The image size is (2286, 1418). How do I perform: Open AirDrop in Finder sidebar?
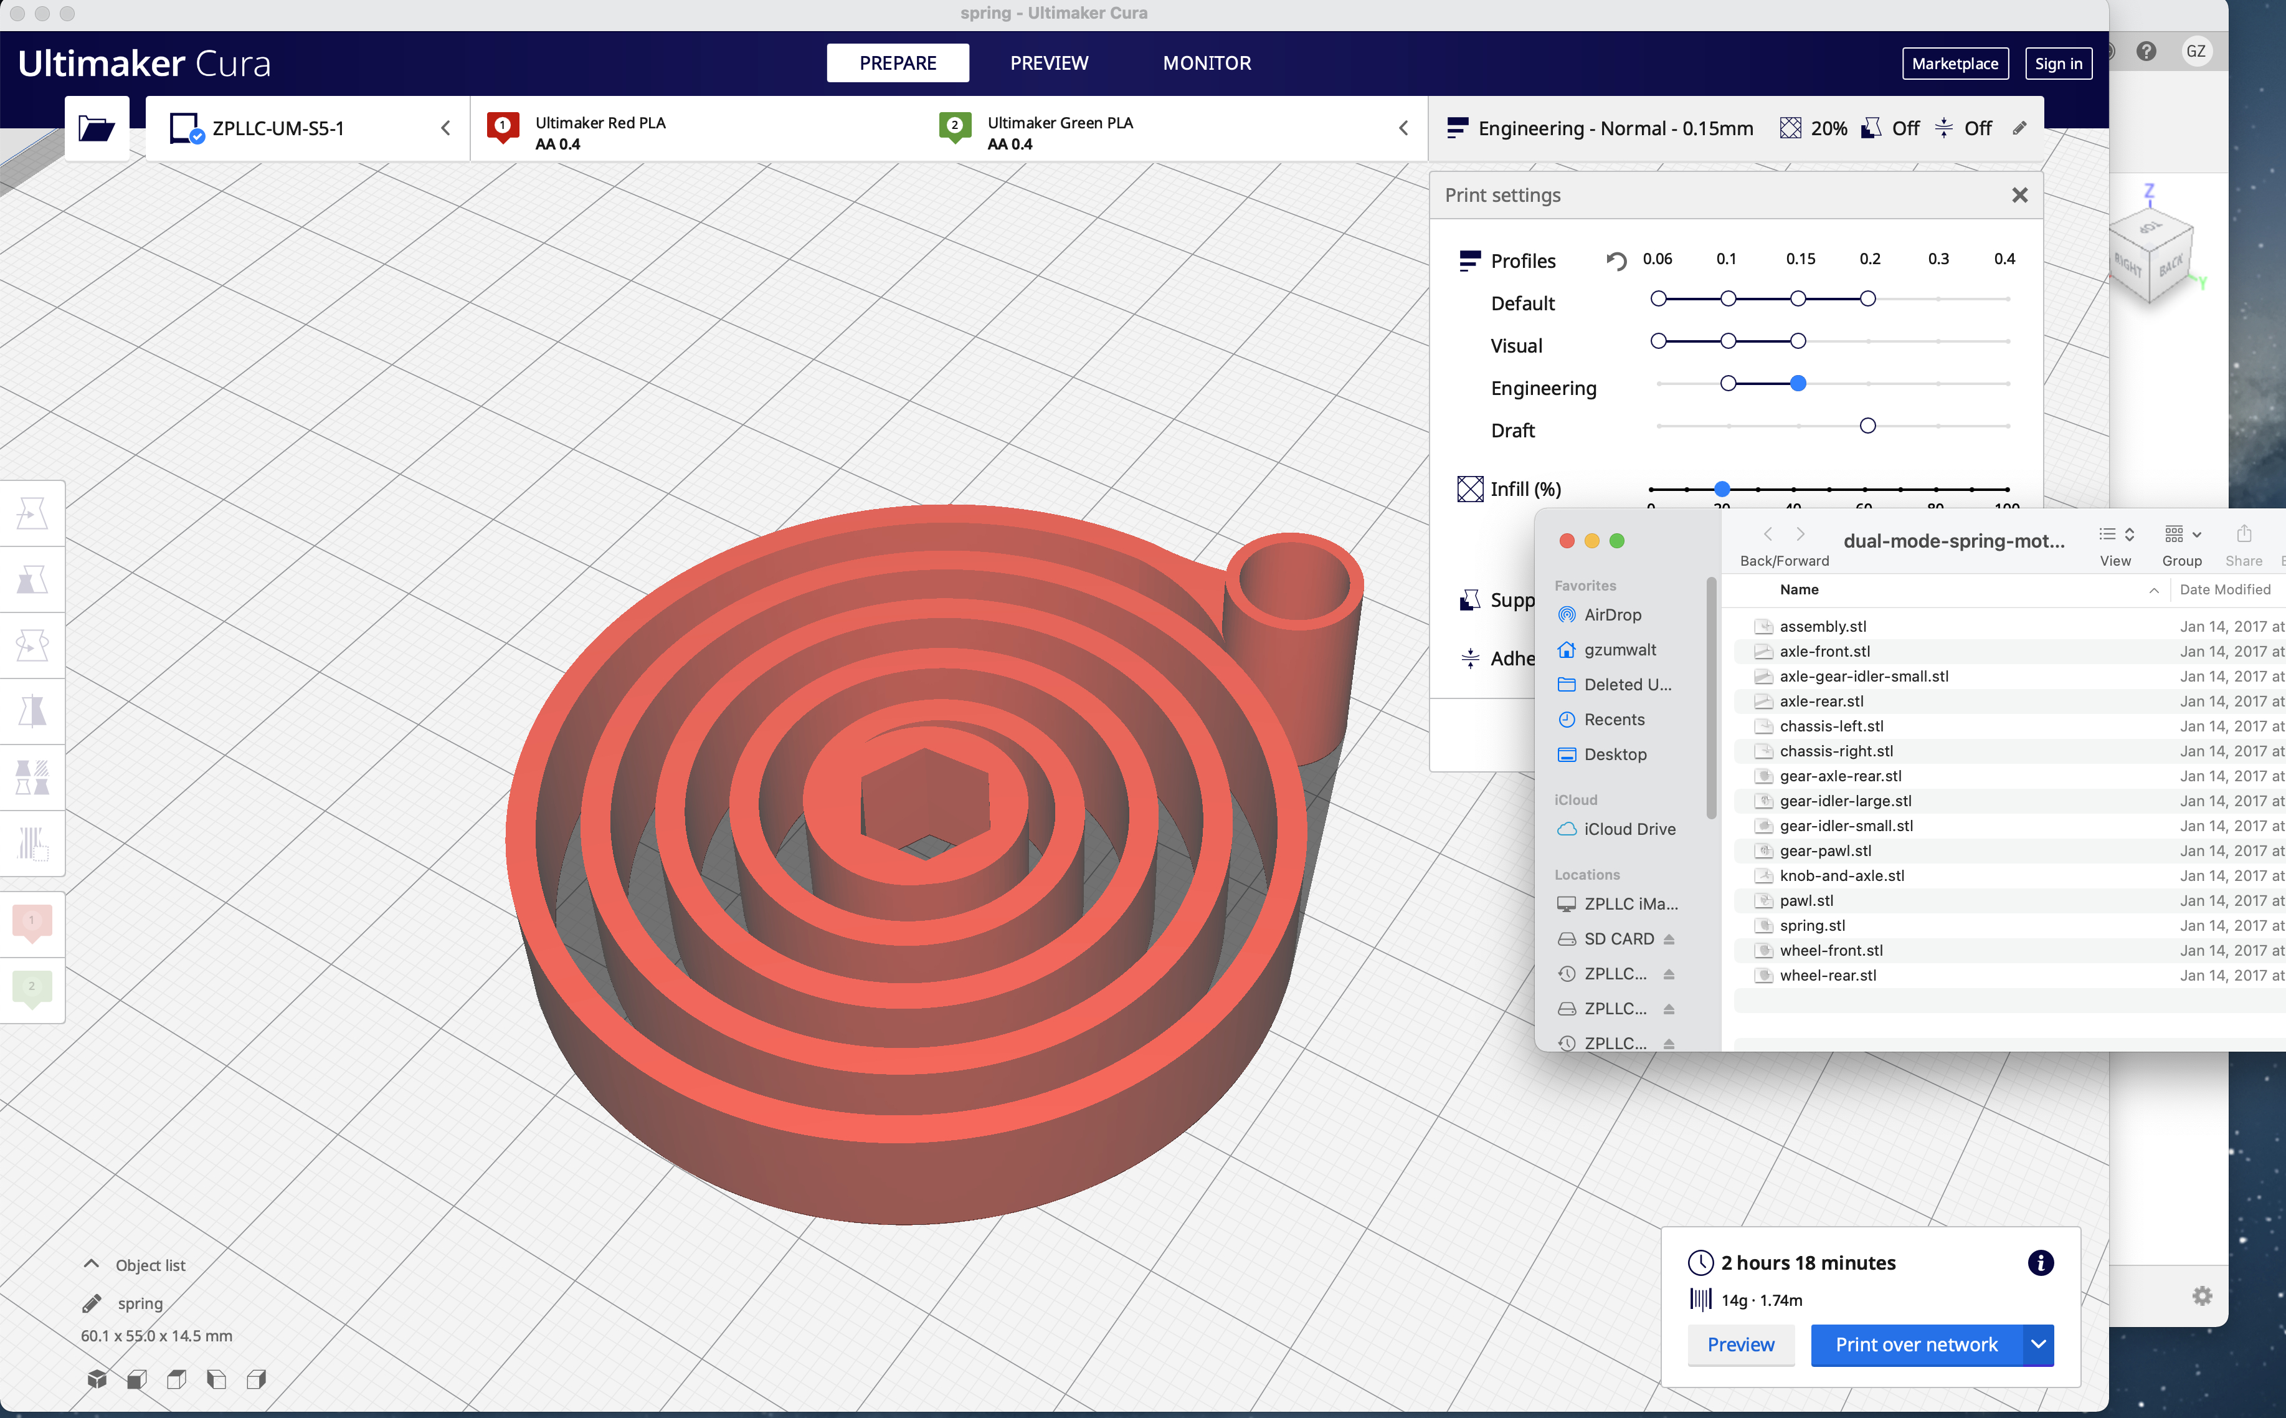pyautogui.click(x=1612, y=615)
